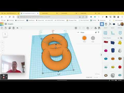
Task: Search shapes with magnifier icon
Action: point(121,38)
